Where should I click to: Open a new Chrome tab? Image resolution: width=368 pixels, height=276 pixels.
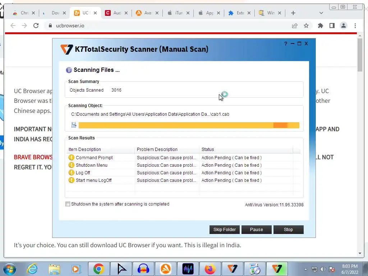[x=293, y=13]
